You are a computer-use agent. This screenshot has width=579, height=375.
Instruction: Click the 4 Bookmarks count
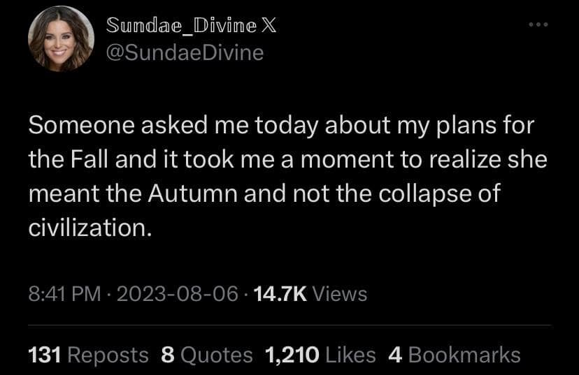[x=454, y=355]
